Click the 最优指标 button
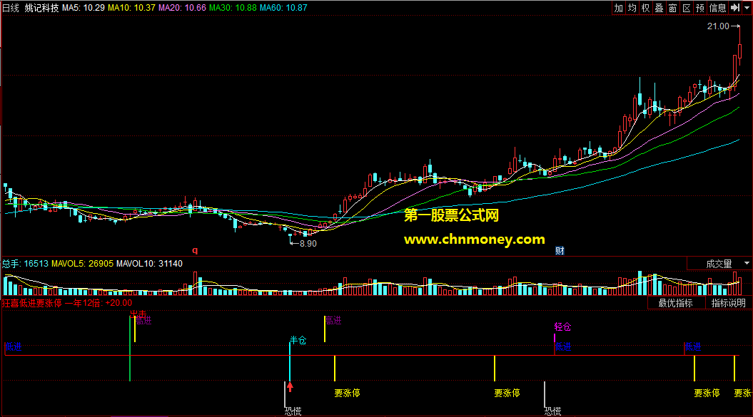The height and width of the screenshot is (417, 753). pyautogui.click(x=676, y=303)
